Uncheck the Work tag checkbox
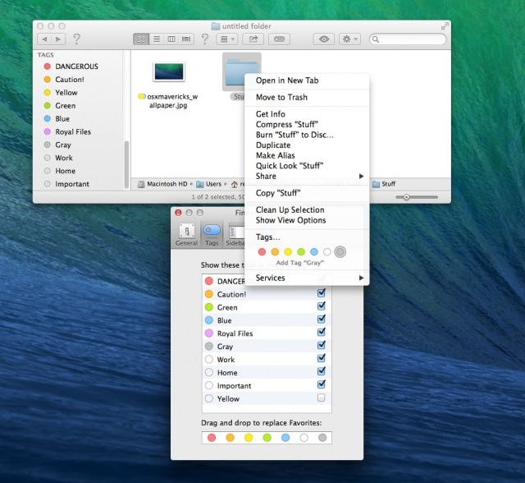 [x=321, y=358]
